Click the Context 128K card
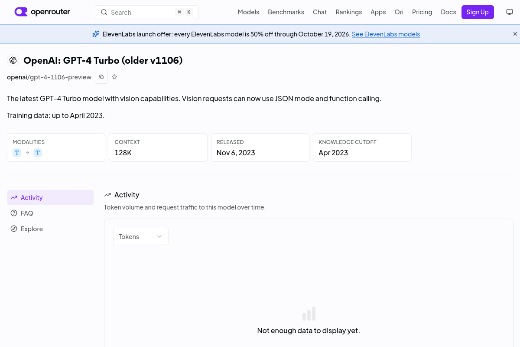The image size is (520, 347). tap(158, 147)
